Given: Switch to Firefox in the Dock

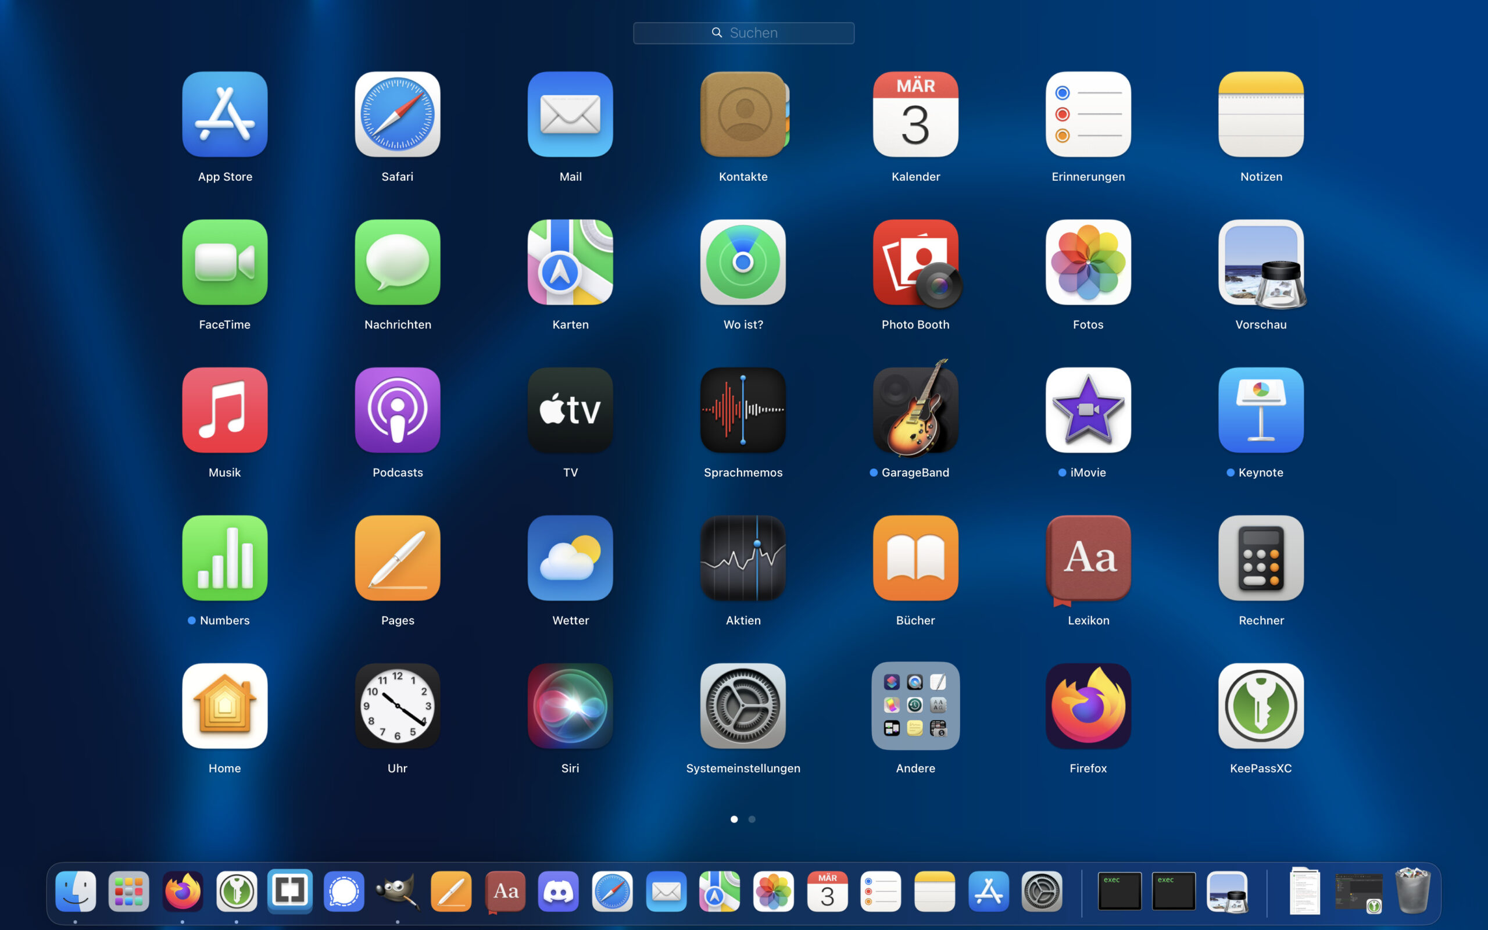Looking at the screenshot, I should click(183, 891).
